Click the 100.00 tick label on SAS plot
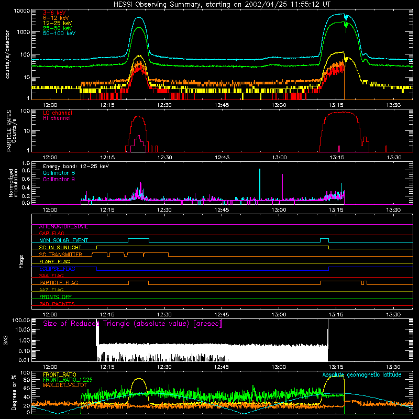The image size is (419, 419). tap(21, 320)
